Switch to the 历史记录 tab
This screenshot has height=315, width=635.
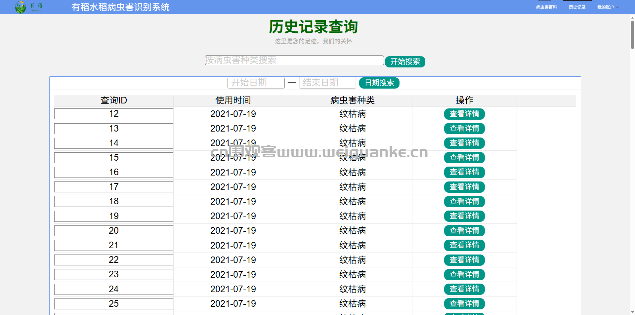point(577,7)
